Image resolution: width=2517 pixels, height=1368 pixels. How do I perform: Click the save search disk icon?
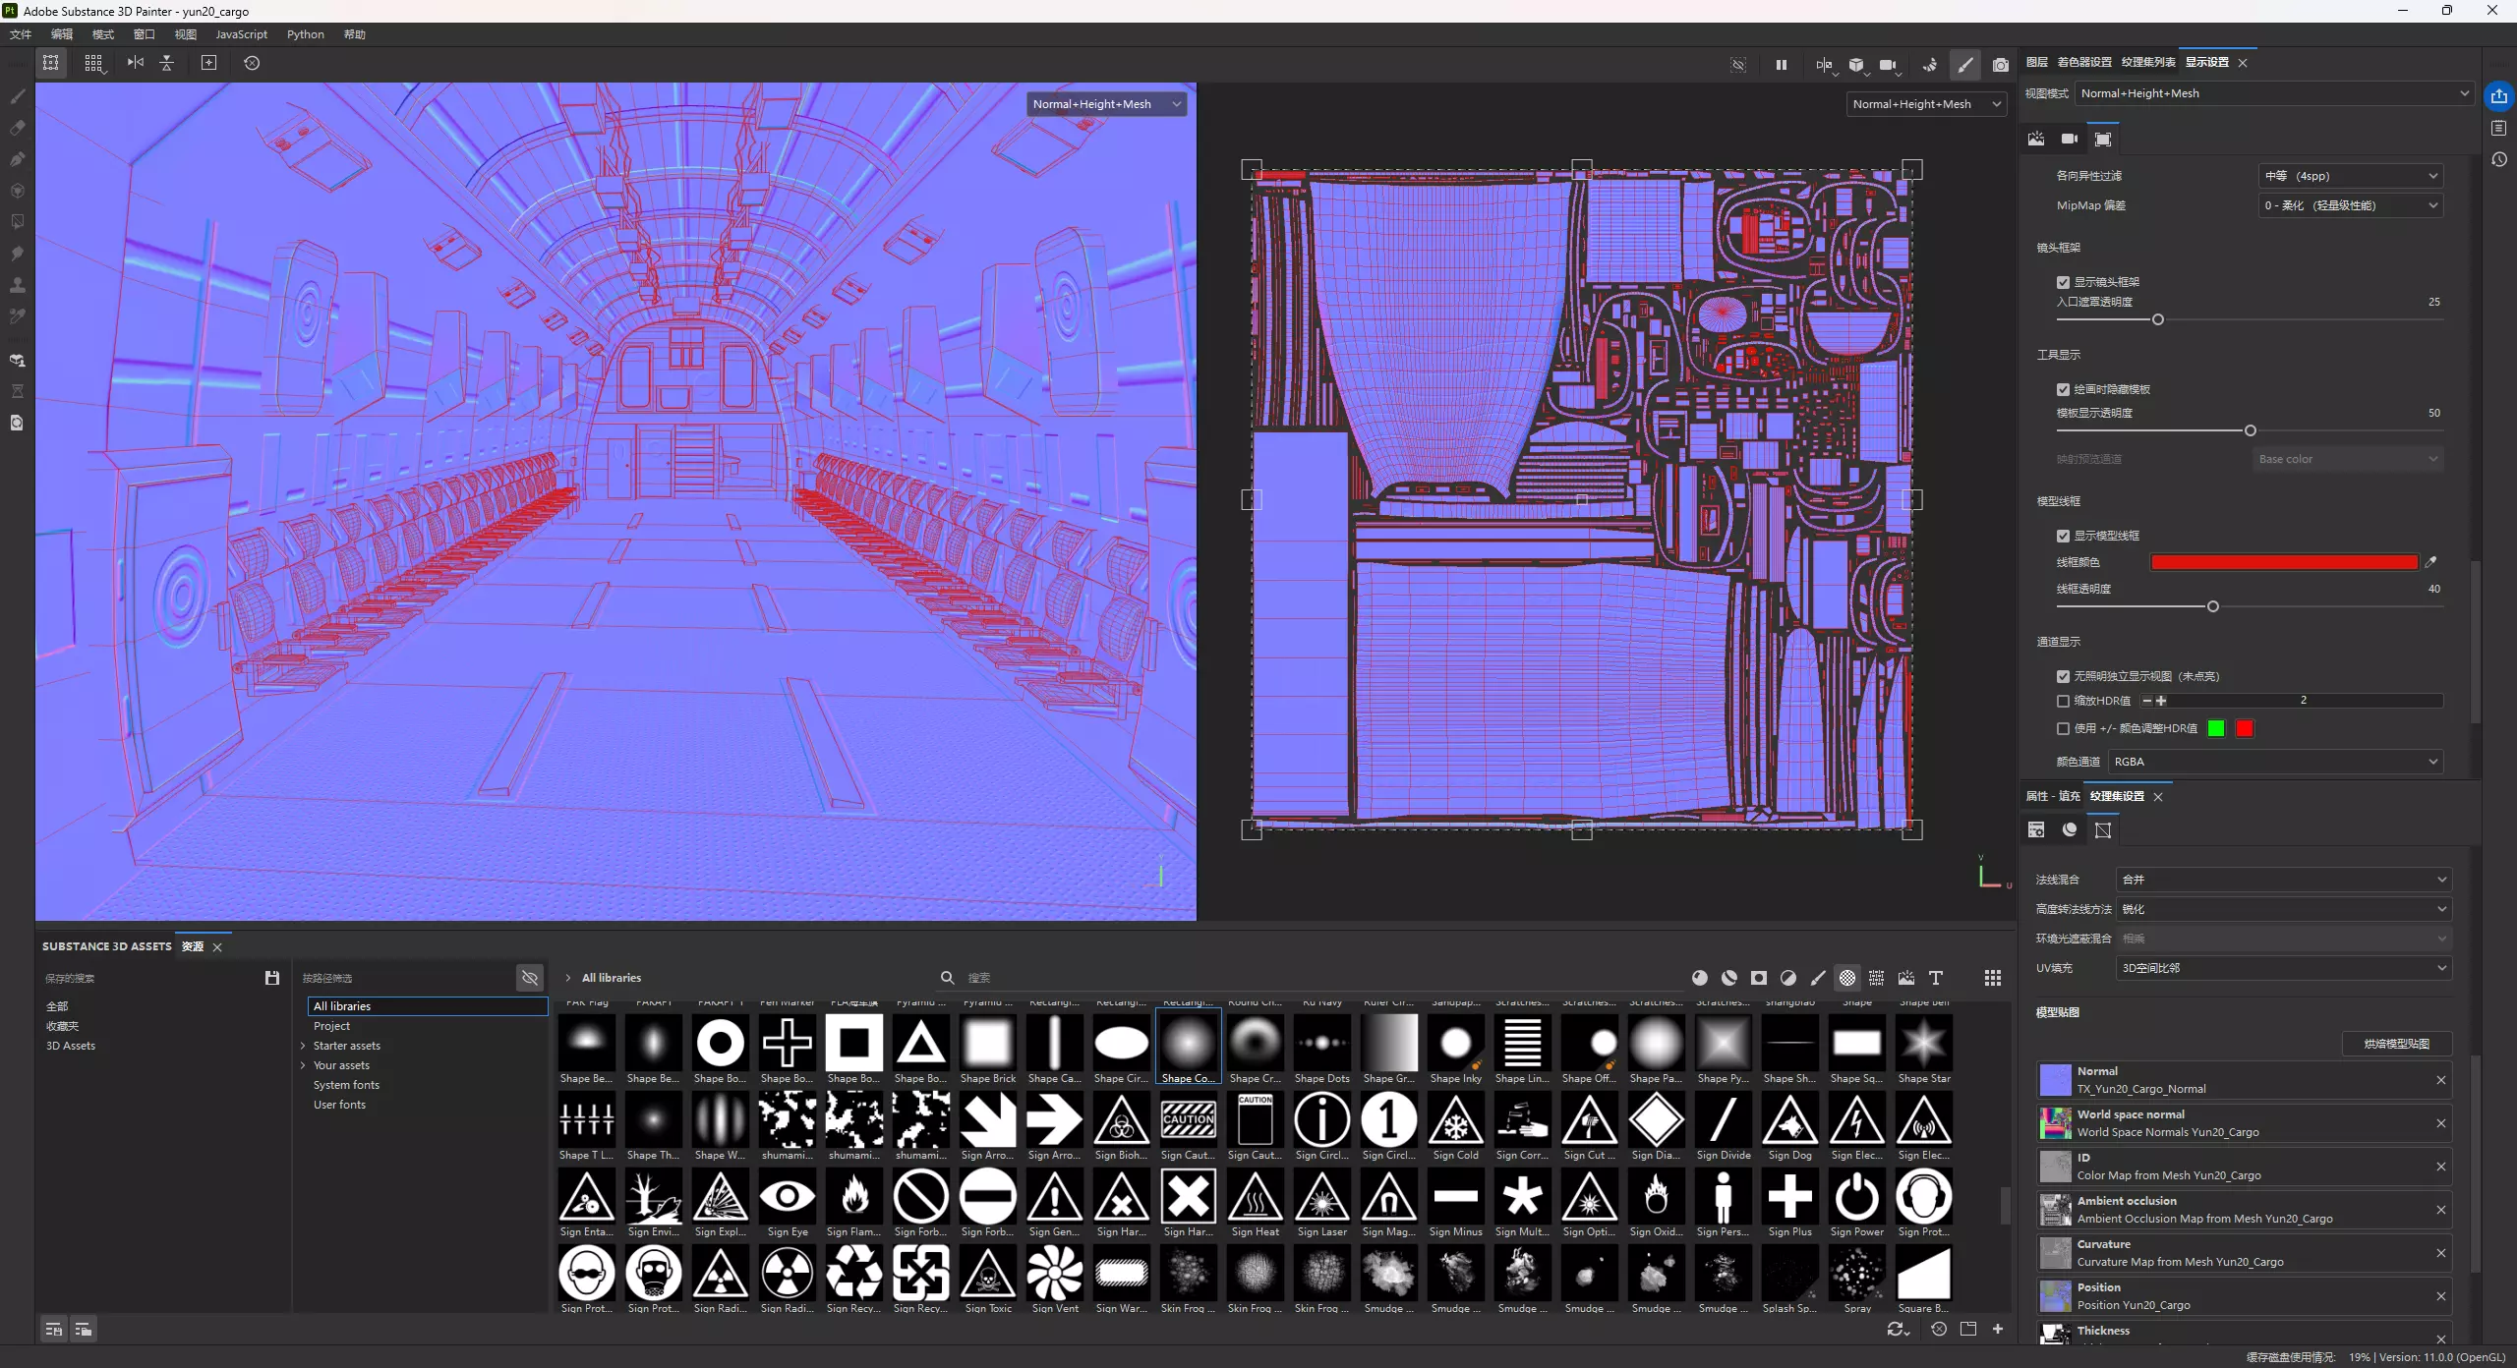pos(272,978)
